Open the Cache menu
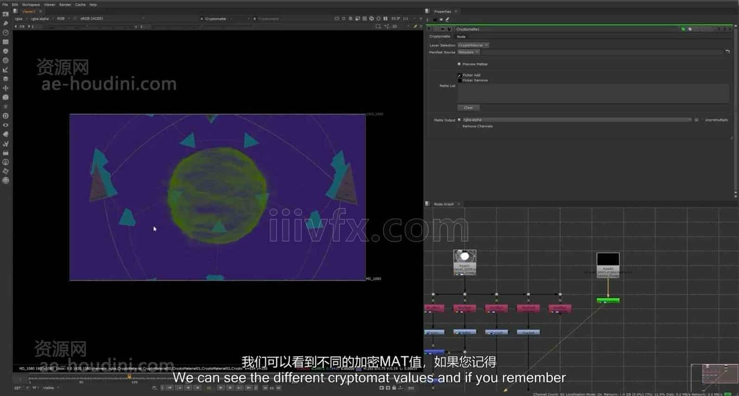 click(80, 5)
